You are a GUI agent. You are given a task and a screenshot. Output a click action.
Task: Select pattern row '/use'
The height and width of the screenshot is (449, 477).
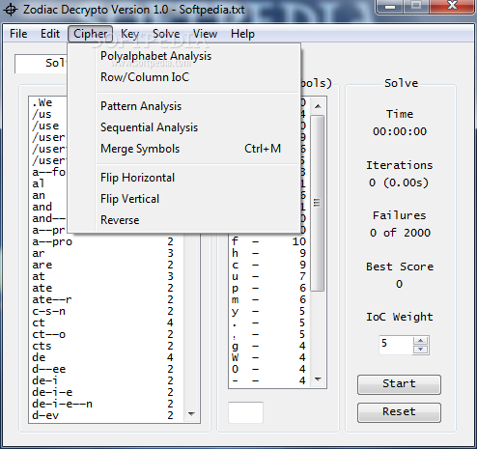pos(48,126)
